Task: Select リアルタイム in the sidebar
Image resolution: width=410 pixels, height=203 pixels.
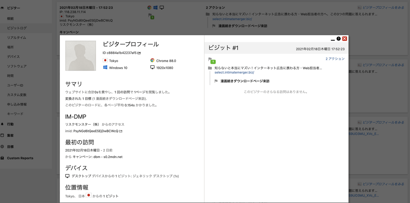Action: tap(16, 38)
